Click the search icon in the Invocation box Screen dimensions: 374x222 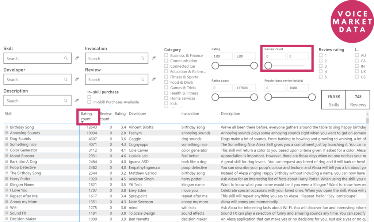coord(142,58)
